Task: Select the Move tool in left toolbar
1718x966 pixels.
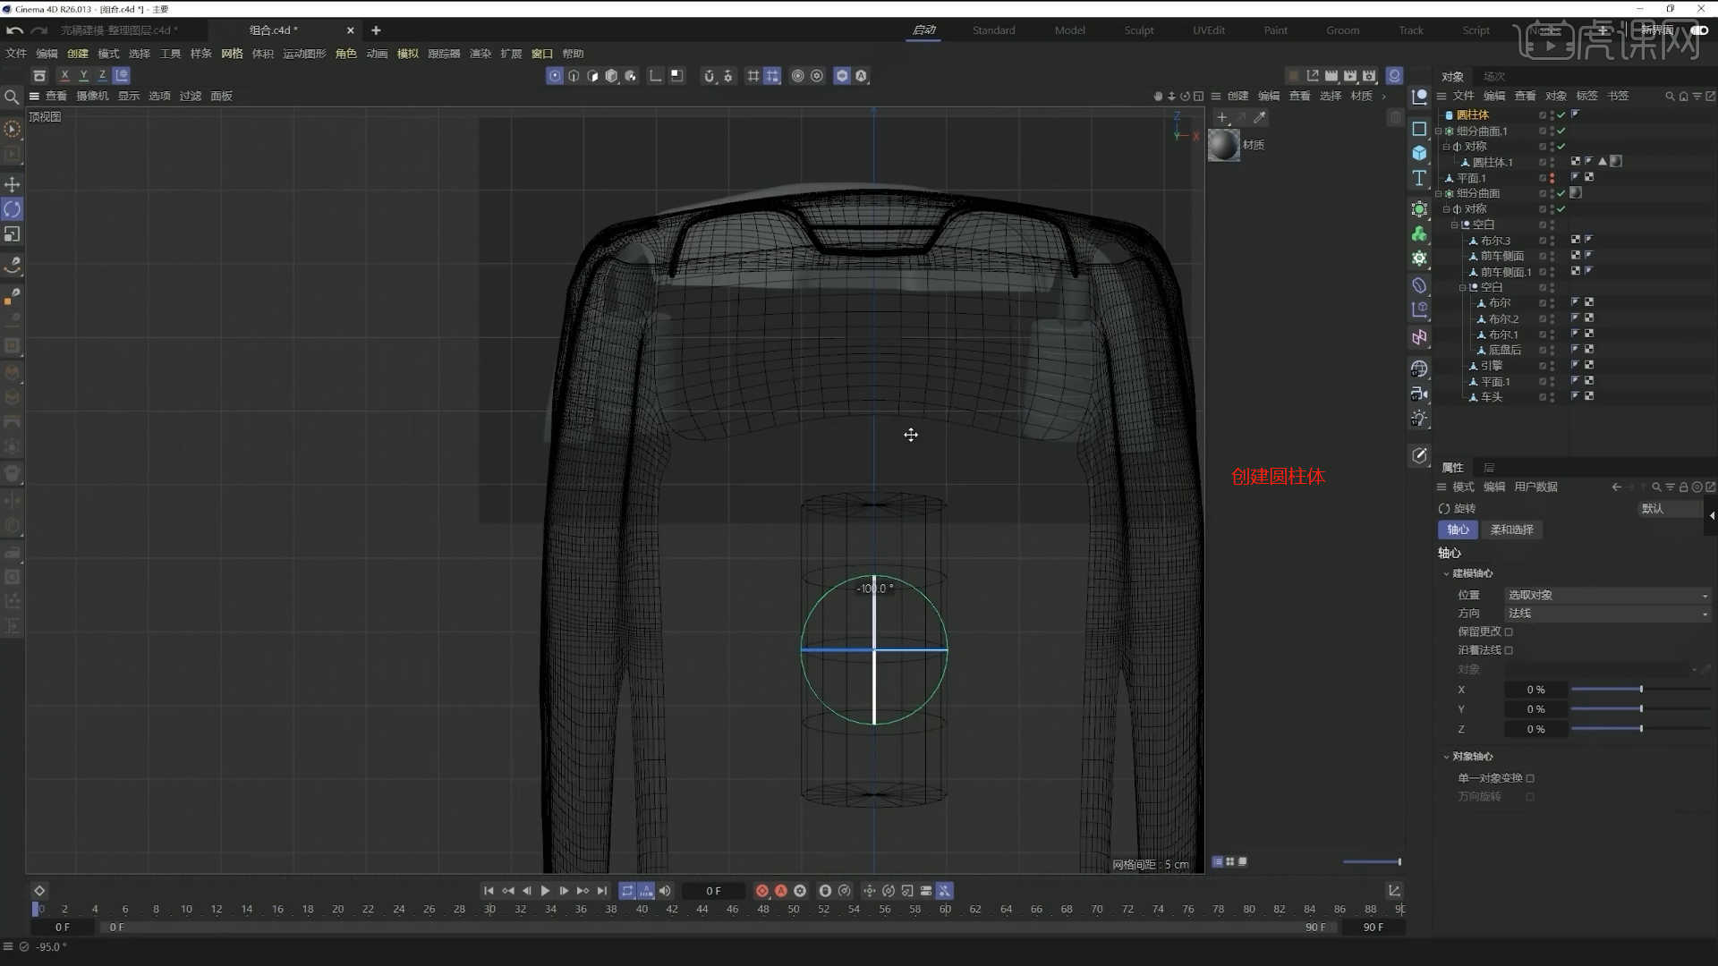Action: point(13,184)
